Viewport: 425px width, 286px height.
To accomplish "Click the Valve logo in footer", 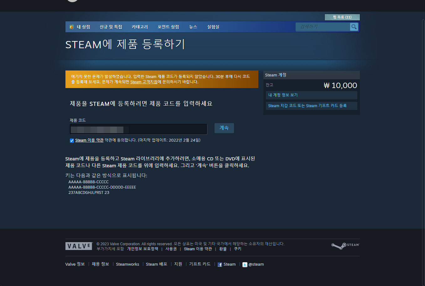I will 79,246.
